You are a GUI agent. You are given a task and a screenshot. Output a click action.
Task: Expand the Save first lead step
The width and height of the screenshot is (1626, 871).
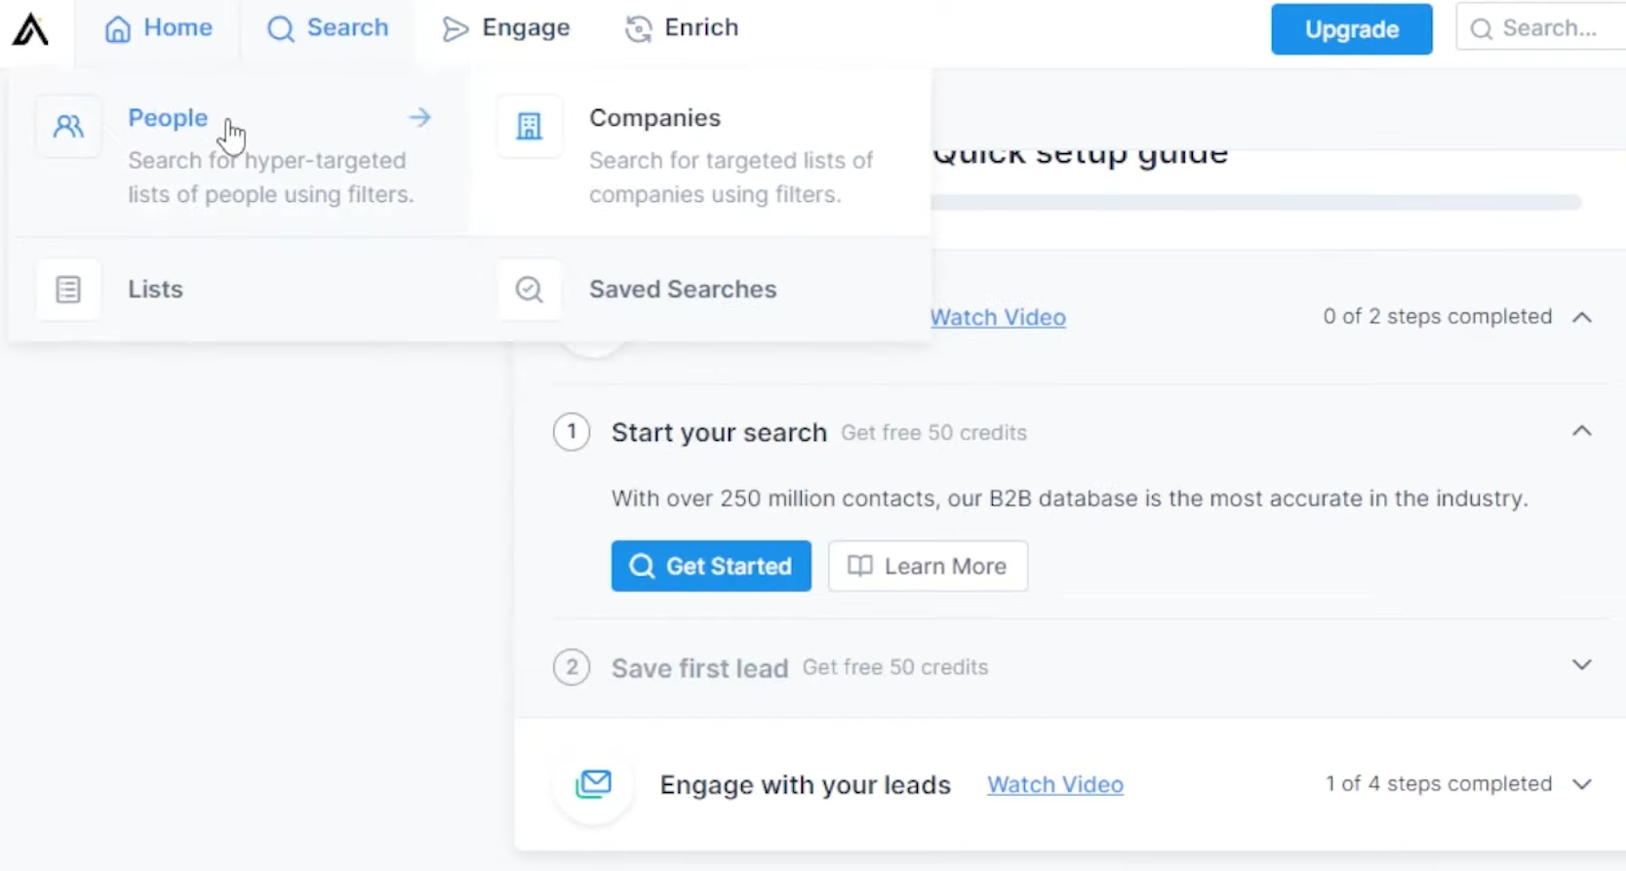(x=1581, y=665)
